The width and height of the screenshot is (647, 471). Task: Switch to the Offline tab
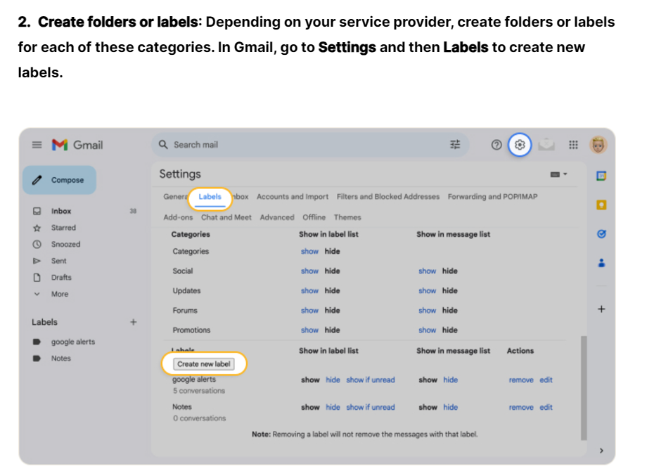point(314,217)
